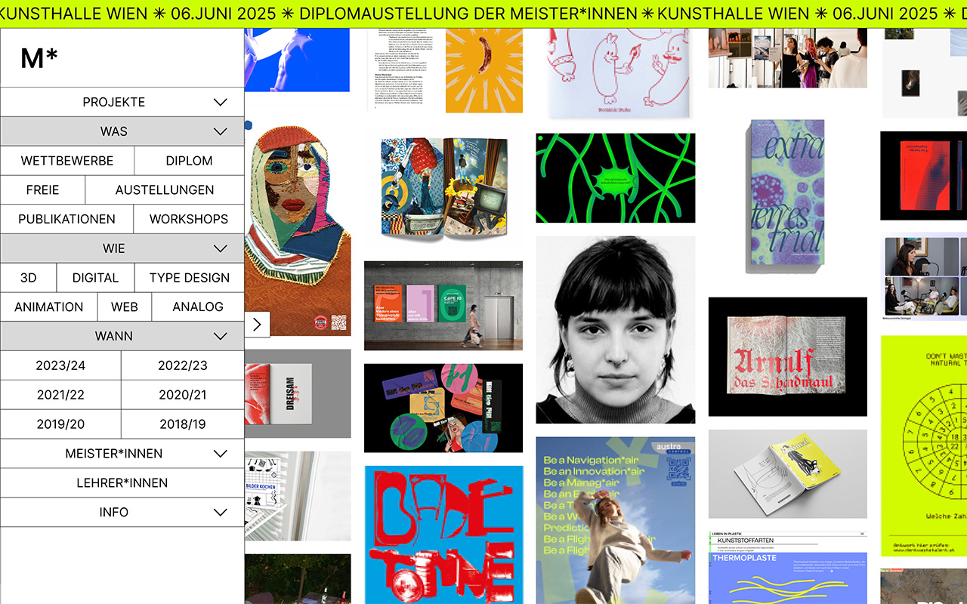Image resolution: width=967 pixels, height=604 pixels.
Task: Collapse the WIE section chevron
Action: click(221, 248)
